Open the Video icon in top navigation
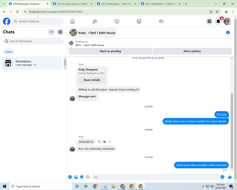Image resolution: width=237 pixels, height=190 pixels. (x=117, y=21)
